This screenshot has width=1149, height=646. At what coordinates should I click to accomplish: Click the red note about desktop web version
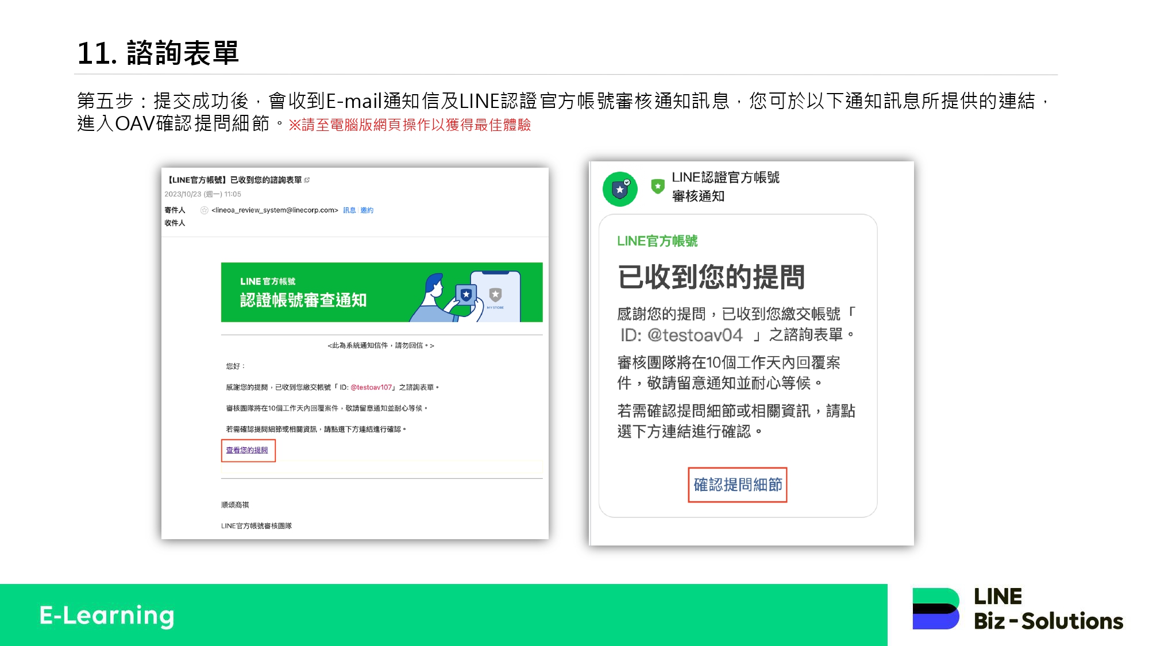[x=410, y=125]
